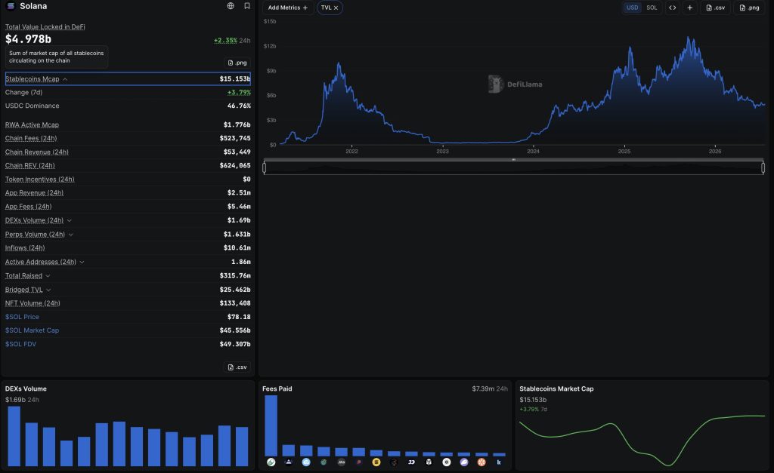Click the green Stablecoins Market Cap line chart
This screenshot has width=774, height=473.
(642, 440)
